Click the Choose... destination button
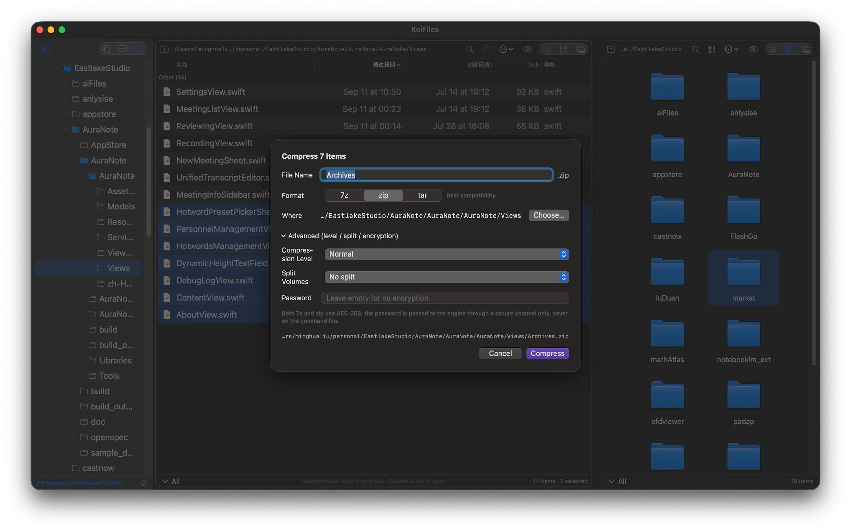The image size is (851, 532). click(548, 215)
